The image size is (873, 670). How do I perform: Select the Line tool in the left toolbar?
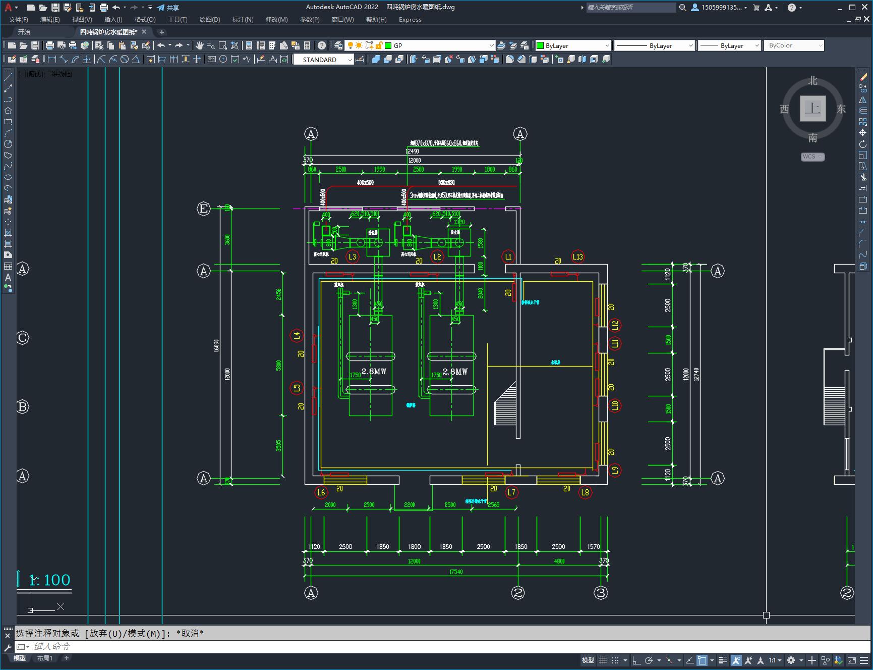click(x=8, y=77)
